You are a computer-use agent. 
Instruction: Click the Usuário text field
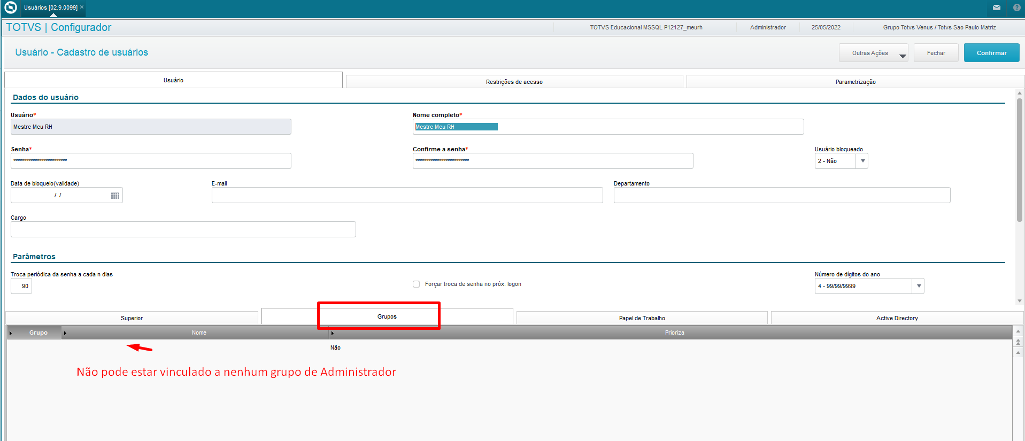(151, 127)
